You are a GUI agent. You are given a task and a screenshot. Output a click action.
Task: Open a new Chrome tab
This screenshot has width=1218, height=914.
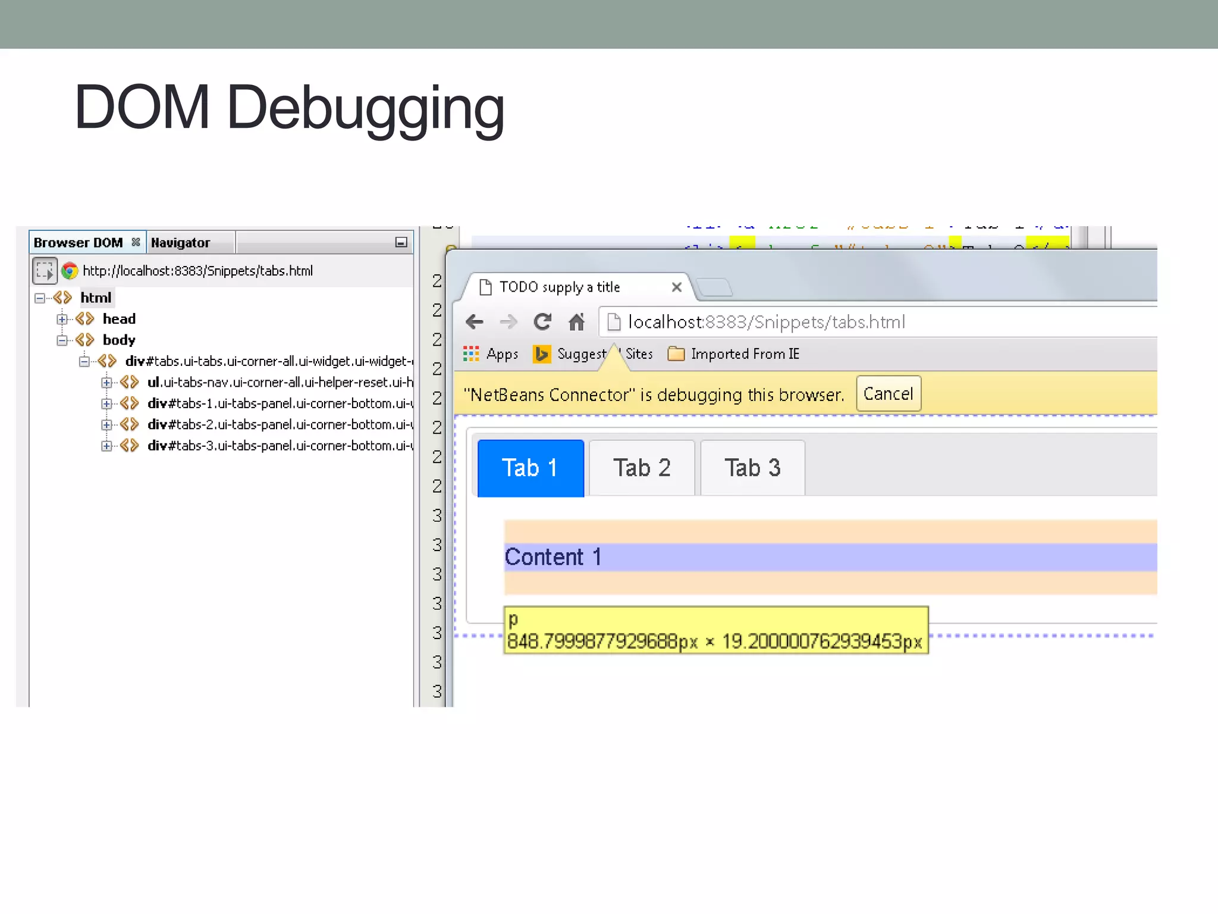tap(714, 287)
